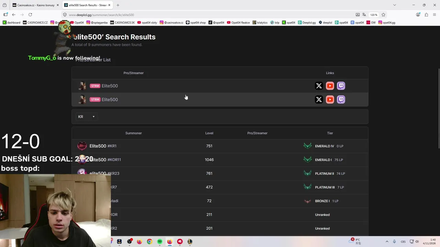Translate this page icon
Screen dimensions: 440x247
pyautogui.click(x=364, y=15)
